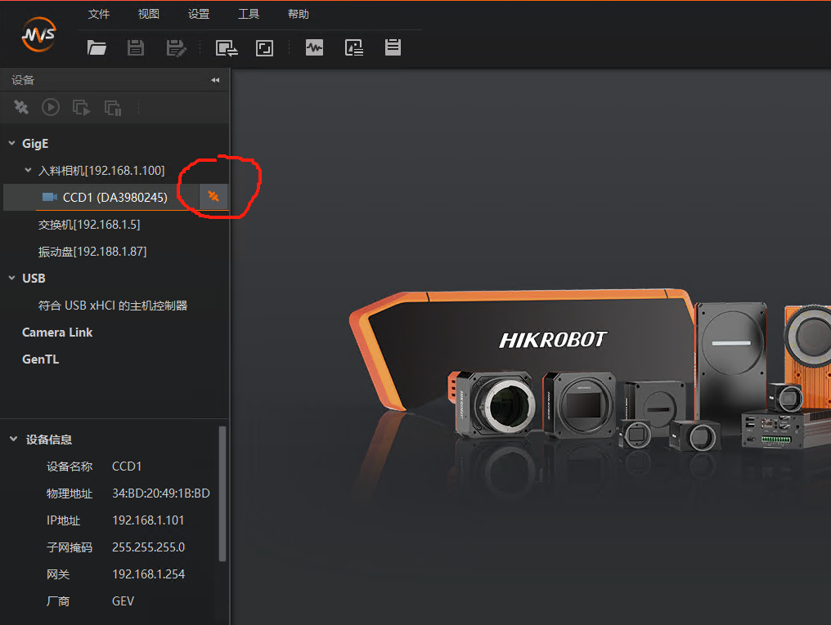Image resolution: width=831 pixels, height=625 pixels.
Task: Click the disconnect plug icon in device toolbar
Action: (x=21, y=107)
